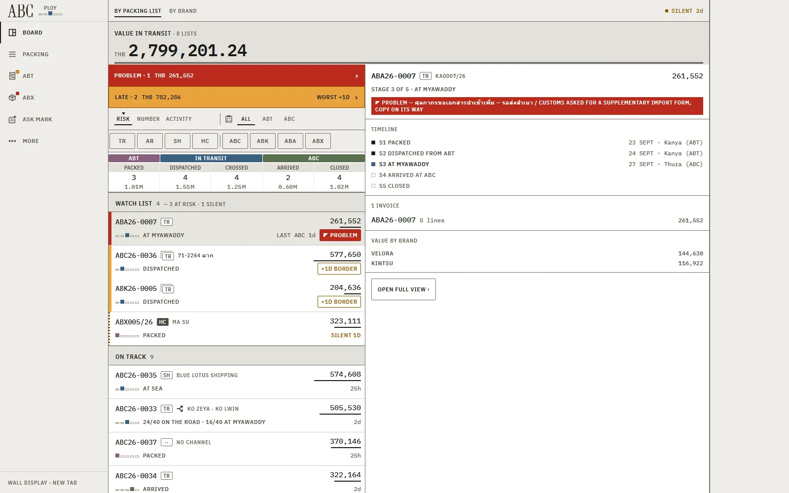Sort the list by Activity

click(x=179, y=119)
